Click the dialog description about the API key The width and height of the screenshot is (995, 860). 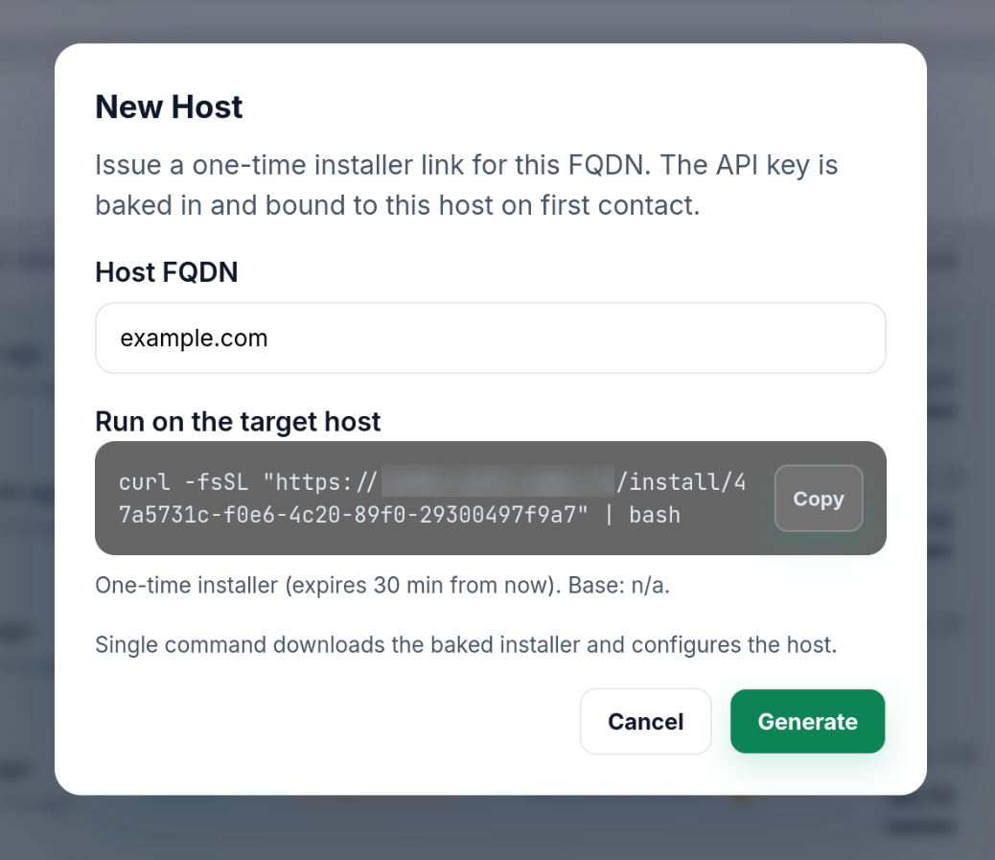(466, 184)
